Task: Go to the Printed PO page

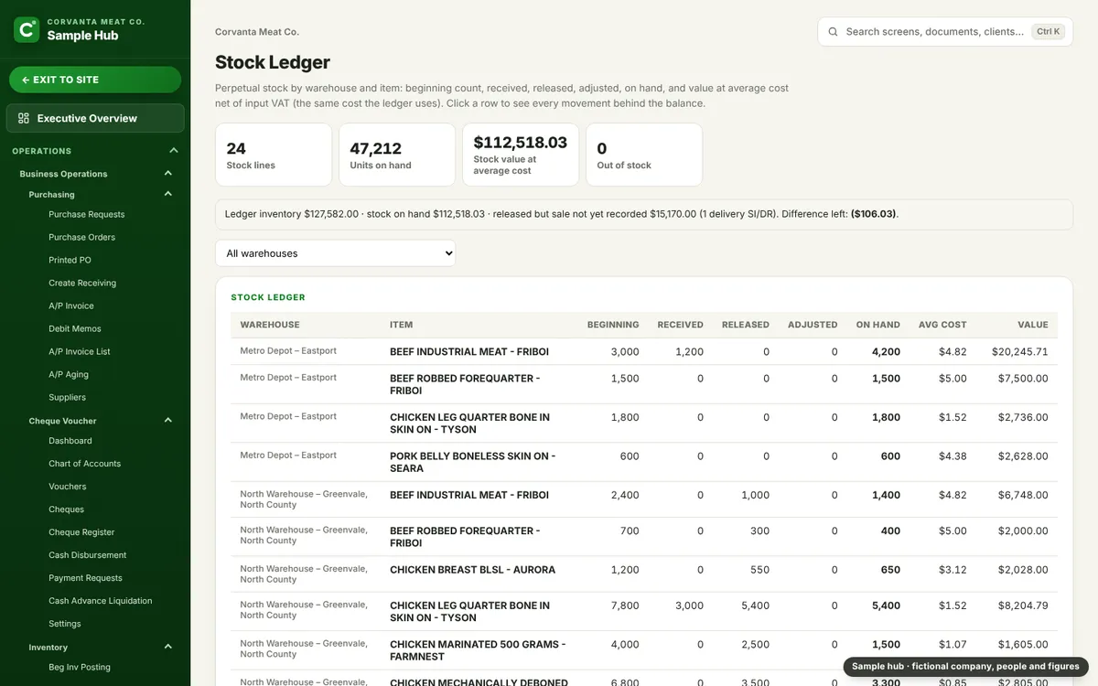Action: [x=70, y=260]
